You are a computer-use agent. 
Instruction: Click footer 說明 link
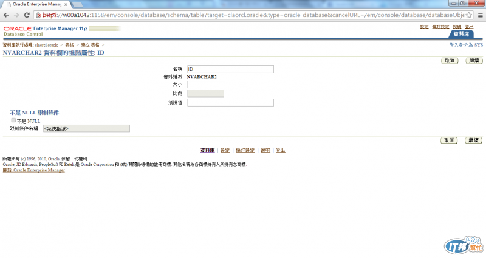[x=265, y=150]
